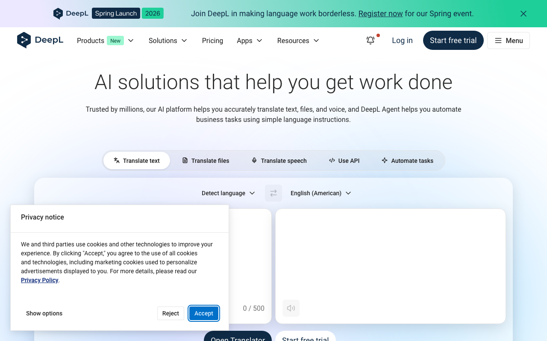Open the English (American) target language dropdown
Screen dimensions: 547x341
[321, 193]
